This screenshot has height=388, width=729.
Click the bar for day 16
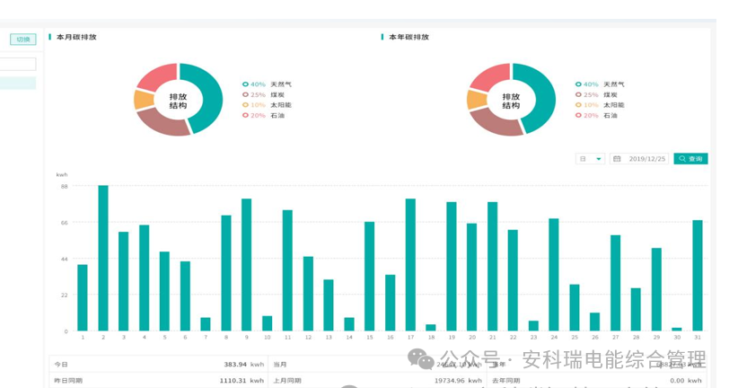point(390,303)
